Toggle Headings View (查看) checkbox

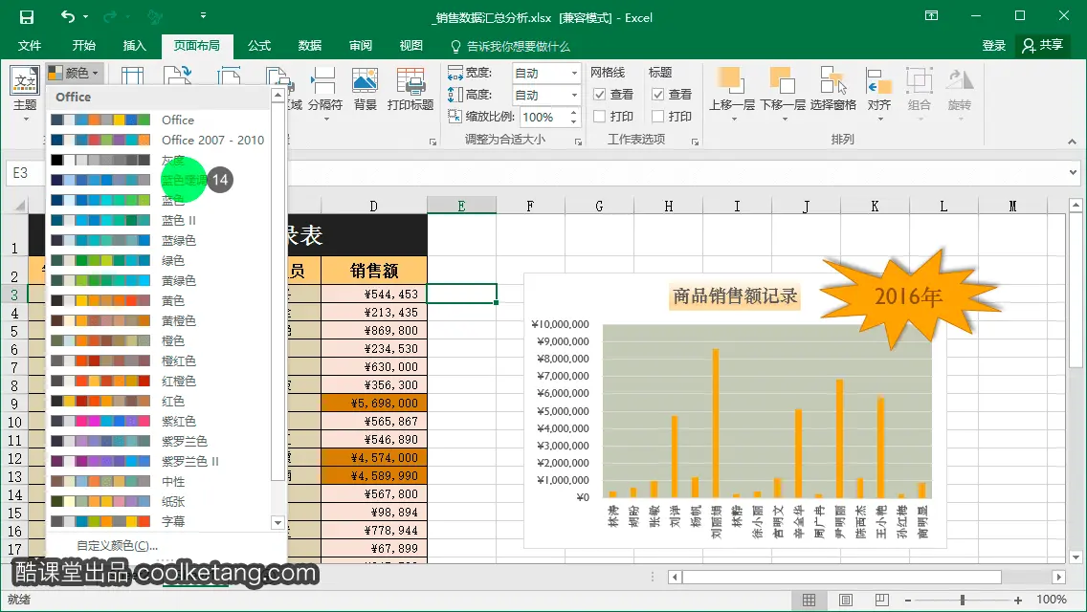658,95
